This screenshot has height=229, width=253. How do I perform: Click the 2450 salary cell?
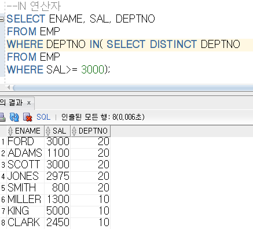point(57,223)
